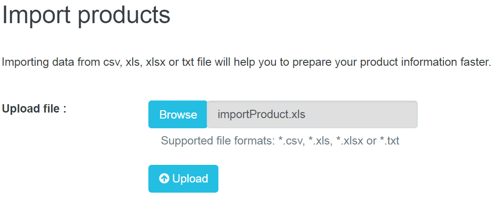Click the 'Supported file formats' hint text
This screenshot has width=498, height=207.
[x=280, y=141]
